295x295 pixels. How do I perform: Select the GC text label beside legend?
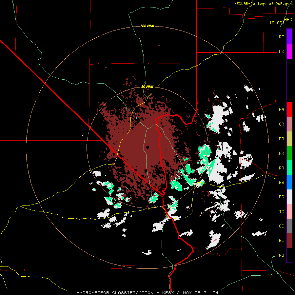282,226
